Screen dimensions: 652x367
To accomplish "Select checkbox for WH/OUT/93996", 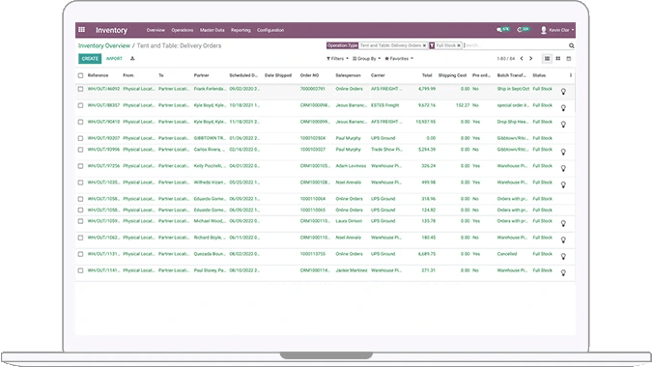I will pyautogui.click(x=81, y=150).
